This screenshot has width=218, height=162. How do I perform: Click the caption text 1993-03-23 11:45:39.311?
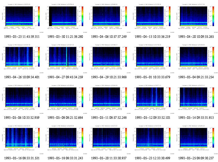pyautogui.click(x=22, y=37)
